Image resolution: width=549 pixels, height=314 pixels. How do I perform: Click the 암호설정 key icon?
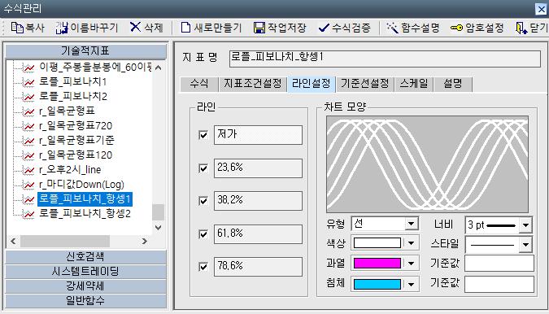tap(456, 28)
